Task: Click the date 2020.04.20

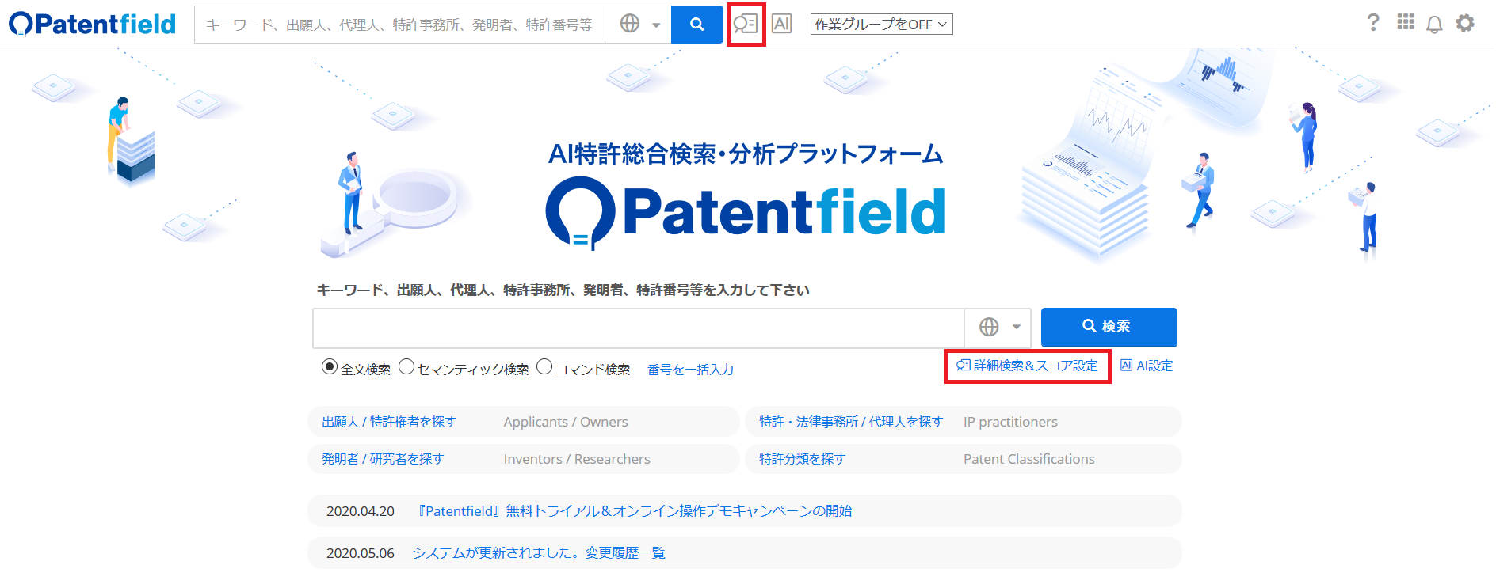Action: 361,511
